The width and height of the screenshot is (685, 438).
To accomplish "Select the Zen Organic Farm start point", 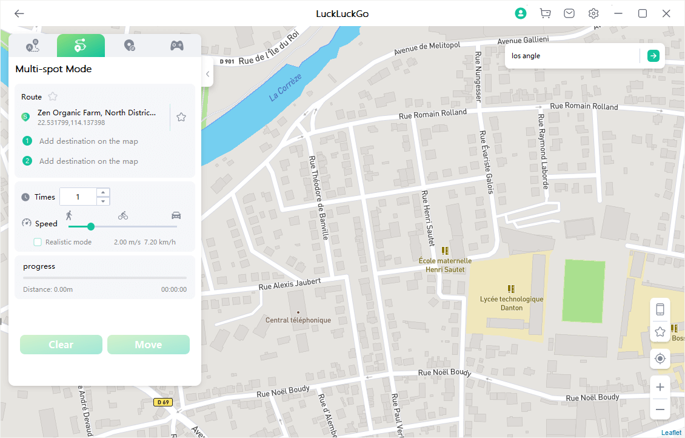I will point(96,117).
